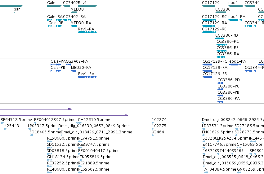Screen dimensions: 264x174
Task: Click the shorter purple arrow feature
Action: pyautogui.click(x=36, y=109)
